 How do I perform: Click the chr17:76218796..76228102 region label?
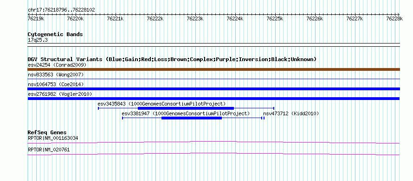pos(61,10)
